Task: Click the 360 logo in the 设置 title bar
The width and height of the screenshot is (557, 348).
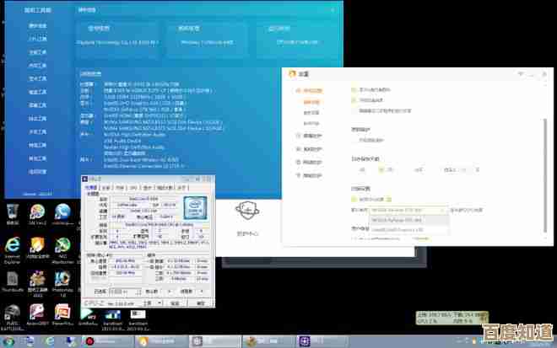Action: [292, 74]
